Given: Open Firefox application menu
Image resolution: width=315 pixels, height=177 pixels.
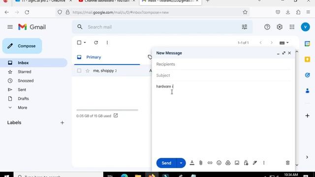Looking at the screenshot, I should [x=308, y=12].
